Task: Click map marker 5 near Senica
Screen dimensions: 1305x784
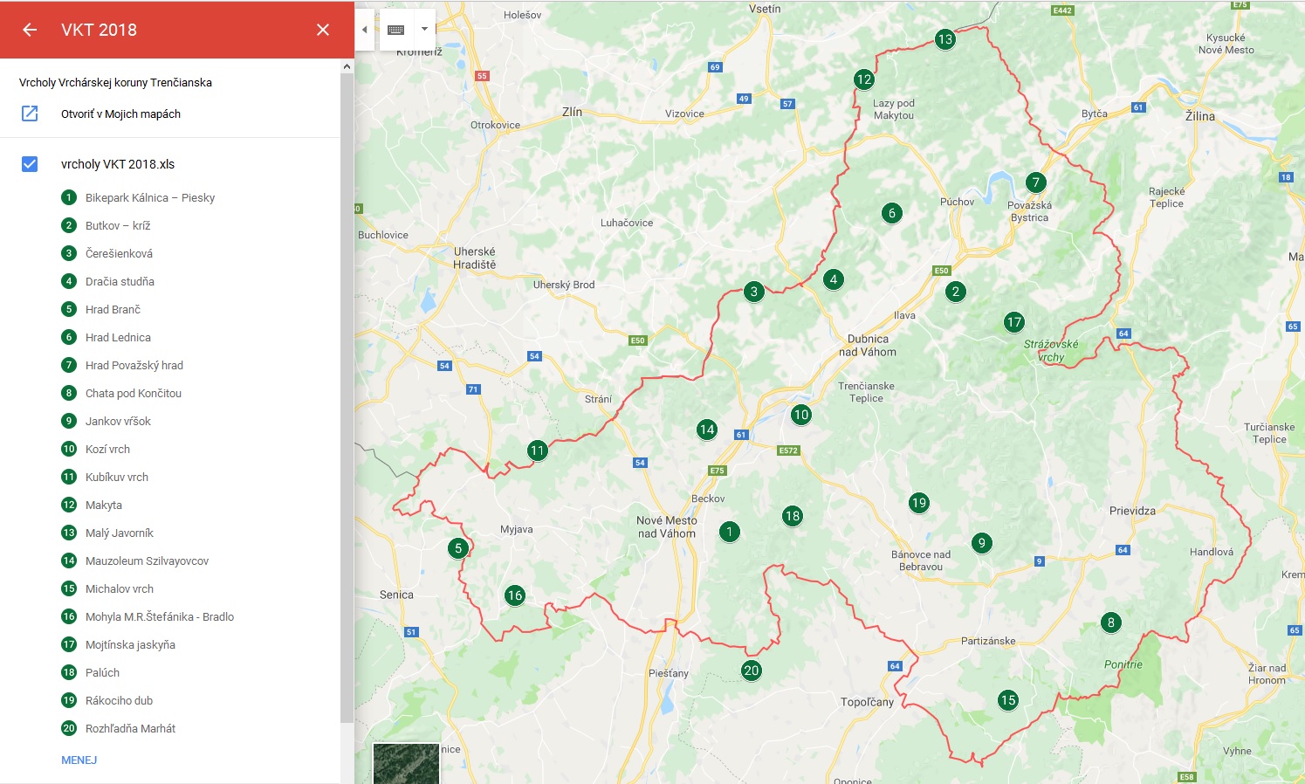Action: (x=458, y=548)
